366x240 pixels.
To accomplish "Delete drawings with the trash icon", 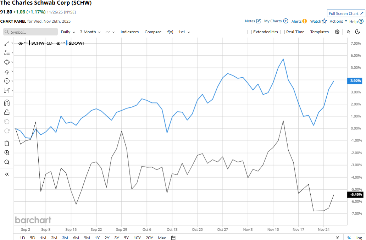I will coord(7,143).
